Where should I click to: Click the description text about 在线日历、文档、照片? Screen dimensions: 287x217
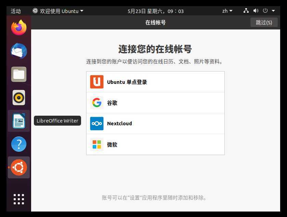pyautogui.click(x=155, y=62)
